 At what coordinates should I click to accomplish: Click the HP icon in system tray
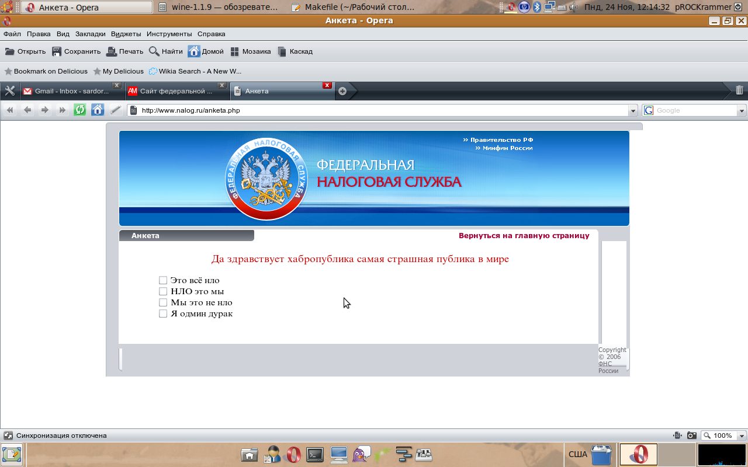coord(524,7)
